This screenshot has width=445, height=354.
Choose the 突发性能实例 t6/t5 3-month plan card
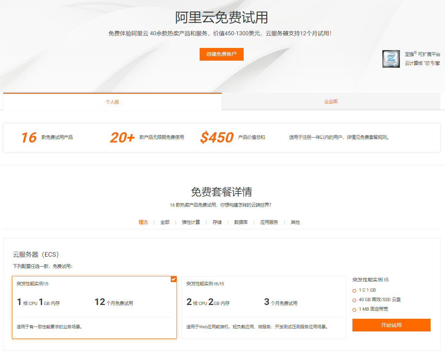[x=264, y=307]
